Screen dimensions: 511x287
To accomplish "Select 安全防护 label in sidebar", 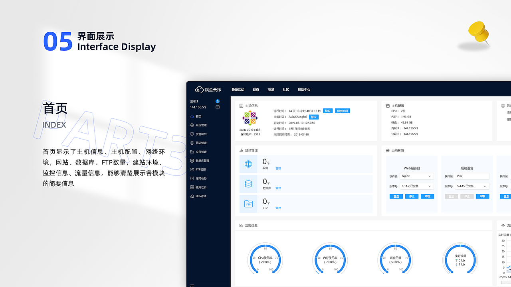I will [x=201, y=134].
